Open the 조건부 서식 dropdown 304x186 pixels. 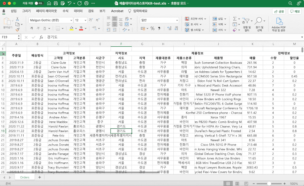coord(195,19)
